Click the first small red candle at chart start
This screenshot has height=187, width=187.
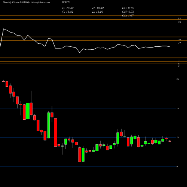tap(3, 82)
